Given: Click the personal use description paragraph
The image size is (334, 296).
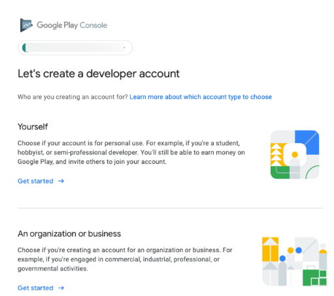Looking at the screenshot, I should point(131,152).
